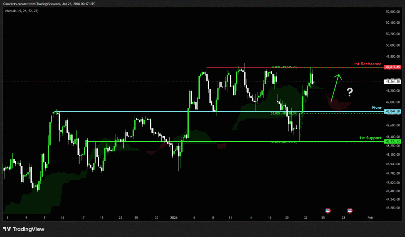
Task: Click the Pivot text label
Action: tap(376, 108)
